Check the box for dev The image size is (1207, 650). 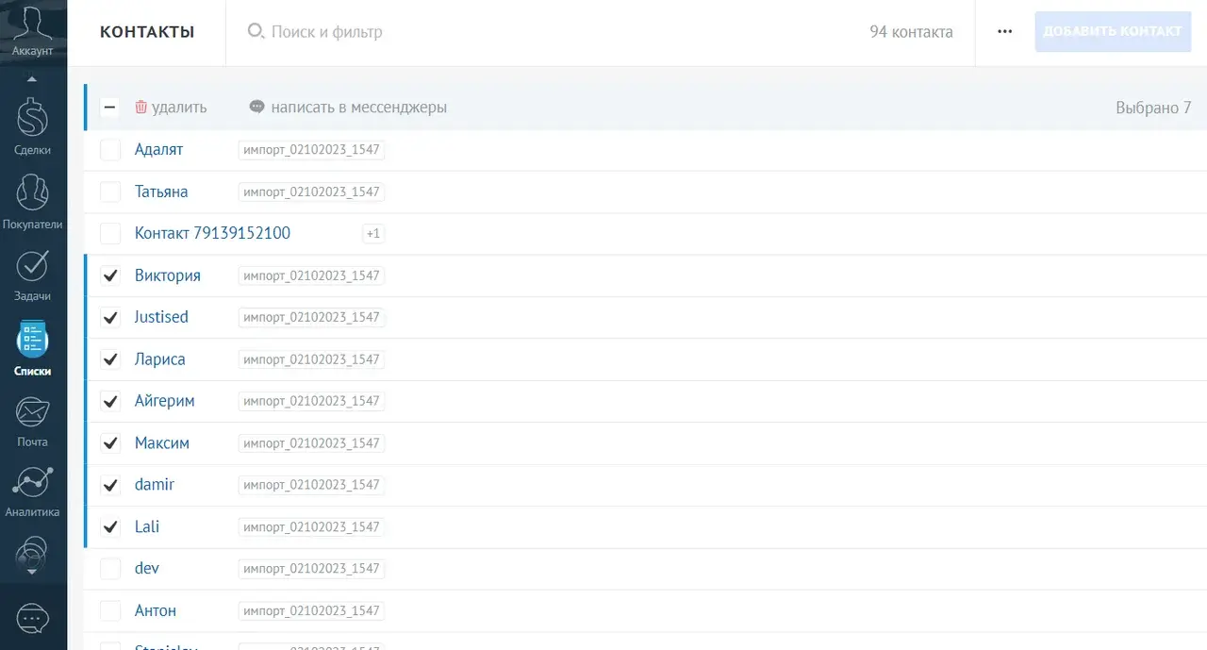coord(110,569)
